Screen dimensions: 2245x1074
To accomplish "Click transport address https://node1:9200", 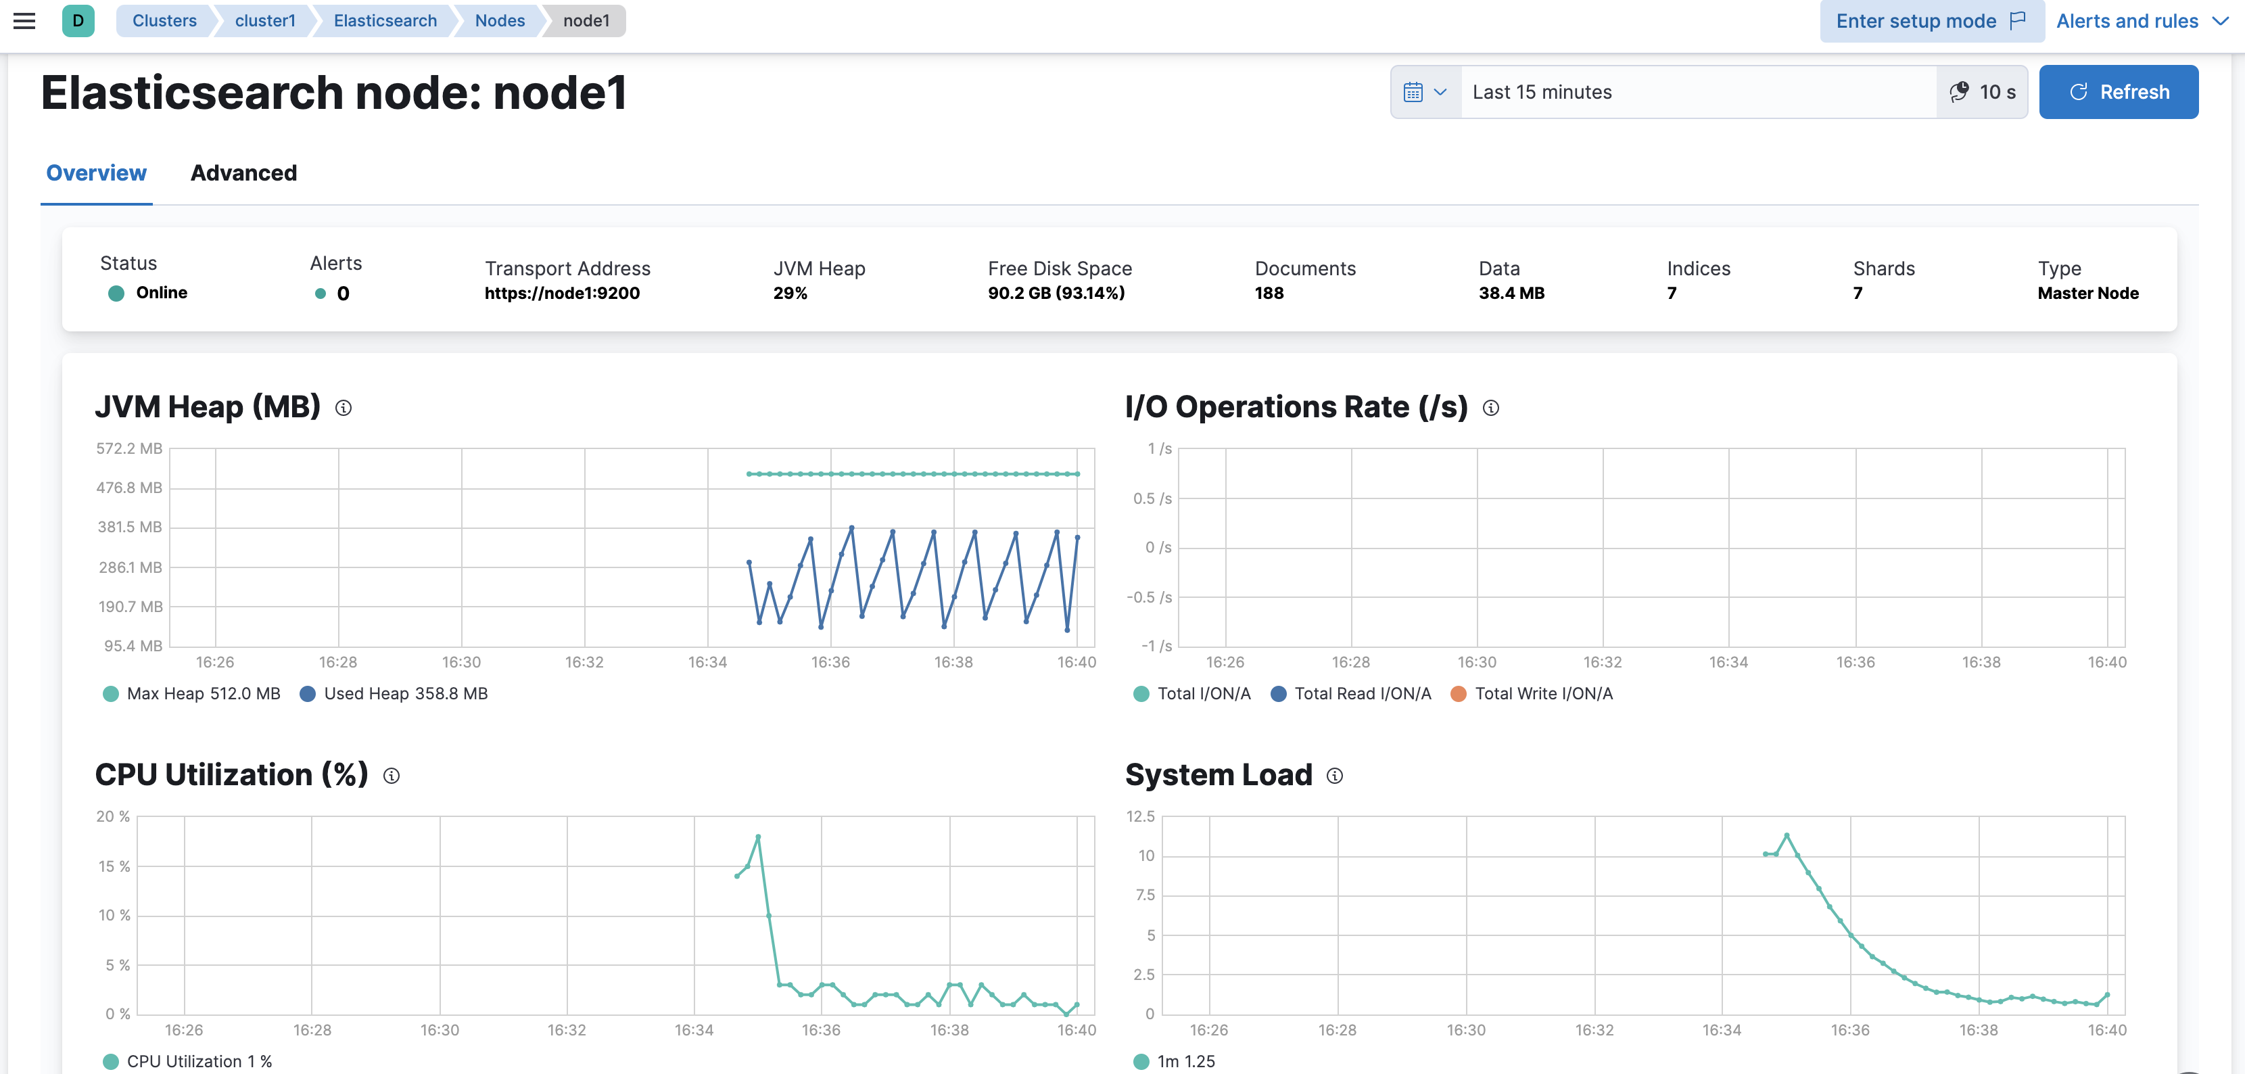I will pos(562,294).
